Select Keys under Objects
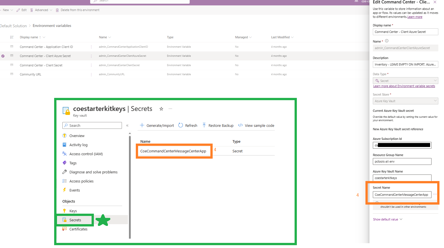The width and height of the screenshot is (444, 248). pos(73,211)
